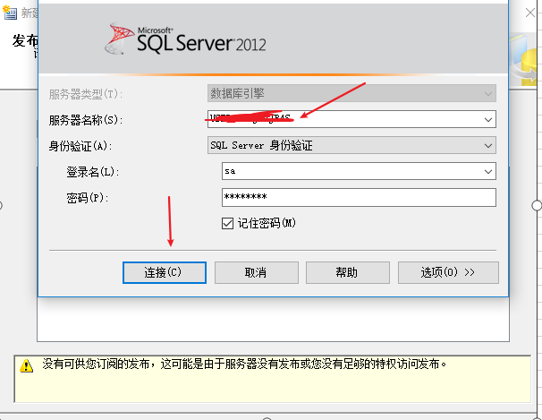Click the Connect (连接) button
The image size is (542, 420).
click(165, 272)
